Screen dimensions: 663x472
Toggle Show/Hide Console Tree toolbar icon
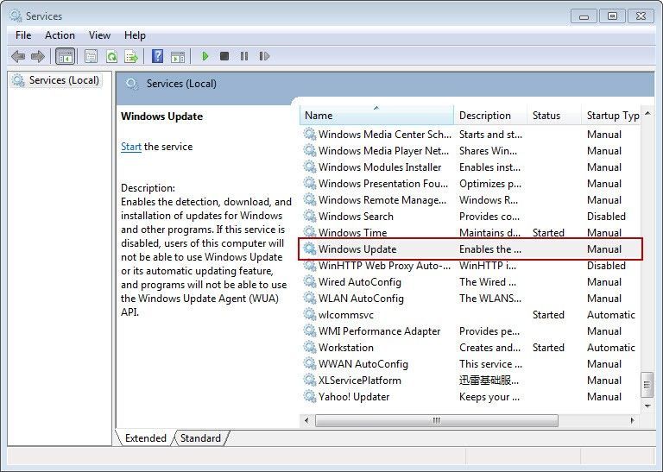click(65, 56)
